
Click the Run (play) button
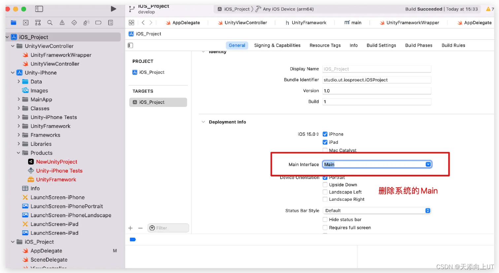(x=113, y=9)
